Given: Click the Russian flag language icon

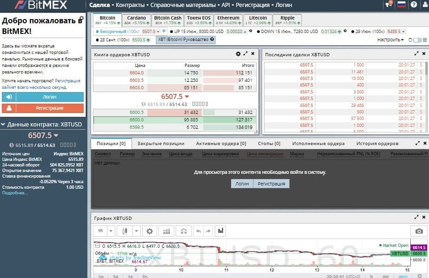Looking at the screenshot, I should (402, 4).
